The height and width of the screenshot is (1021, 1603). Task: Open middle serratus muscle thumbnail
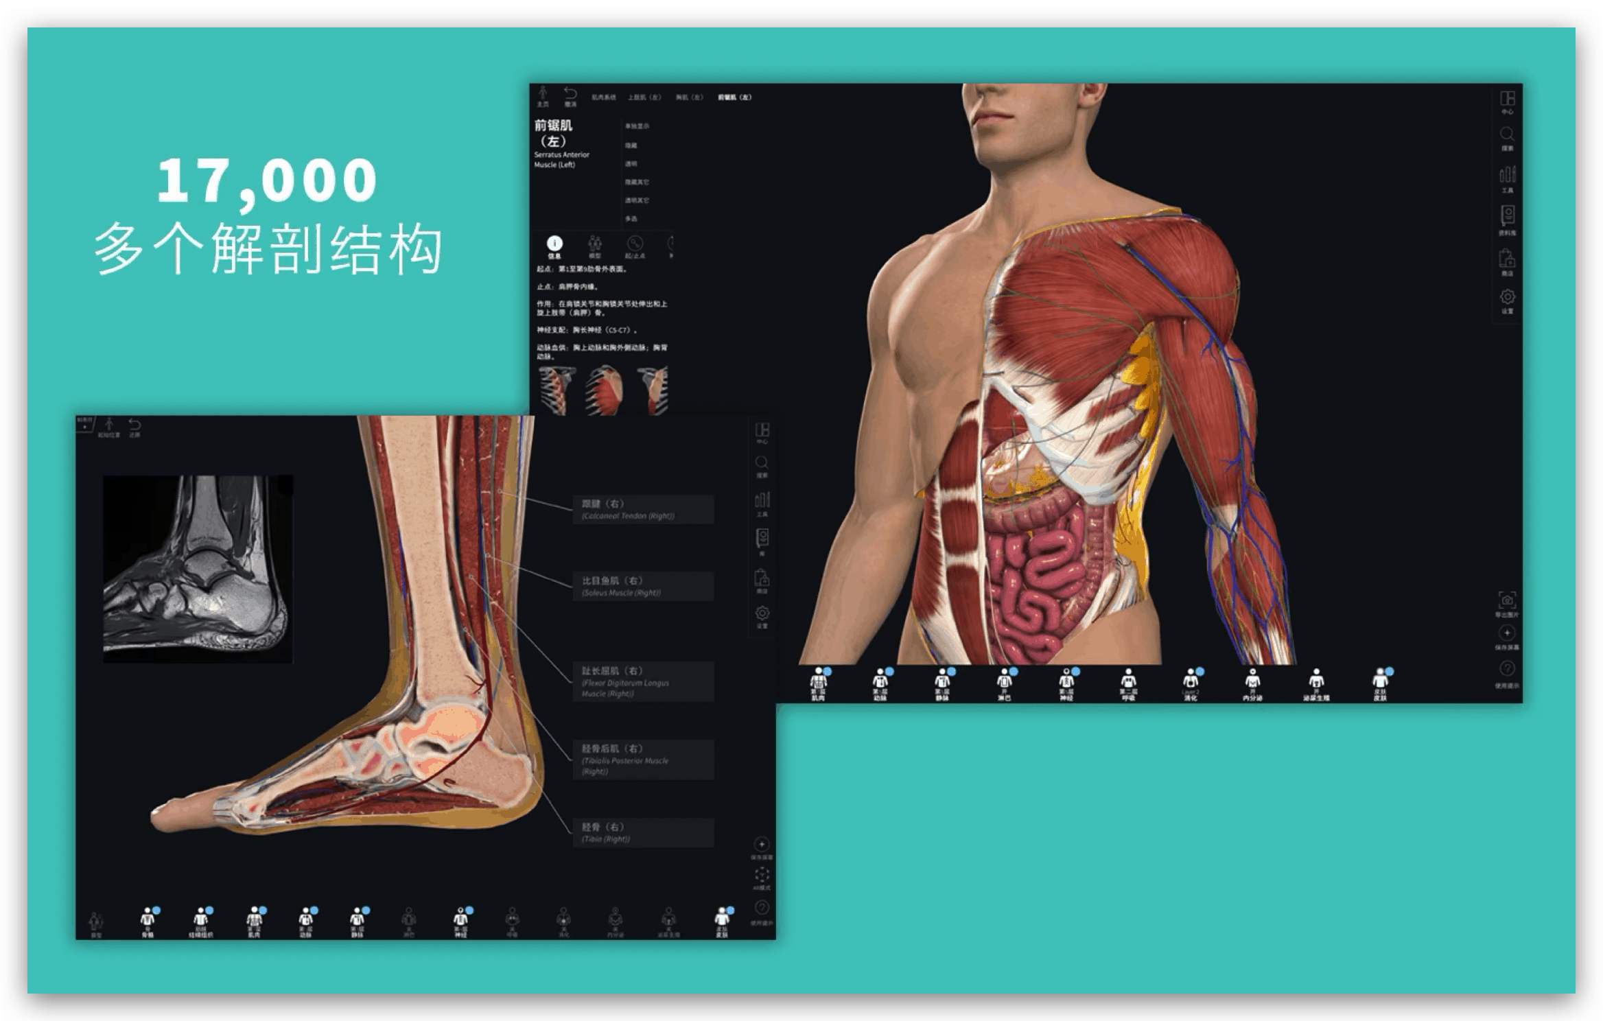click(x=604, y=390)
